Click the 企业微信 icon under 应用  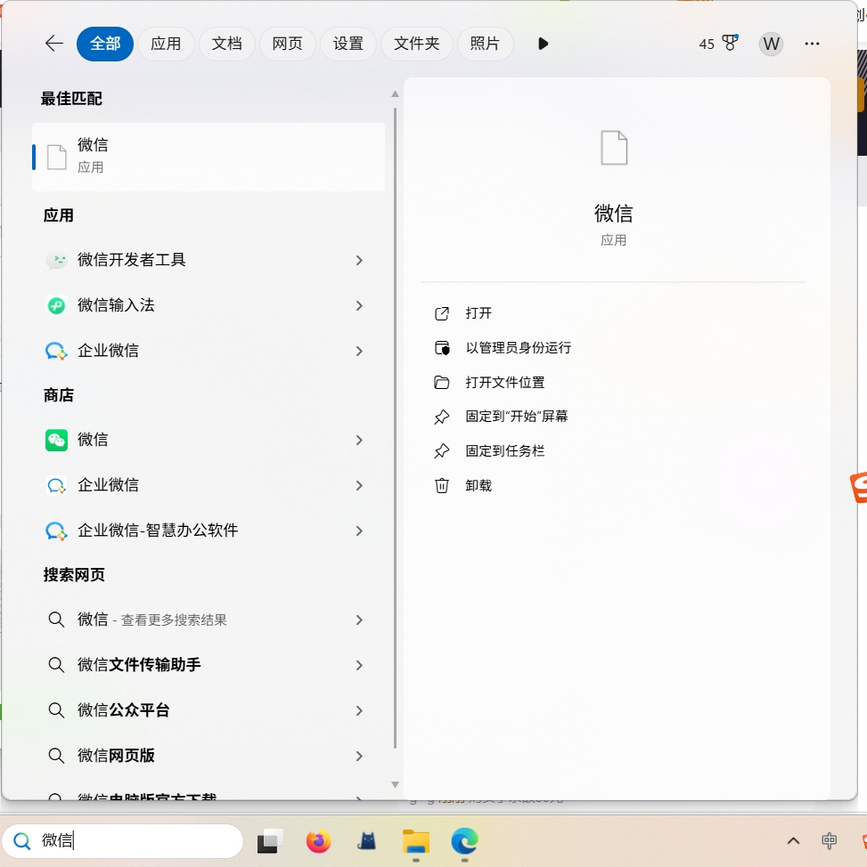(x=56, y=351)
